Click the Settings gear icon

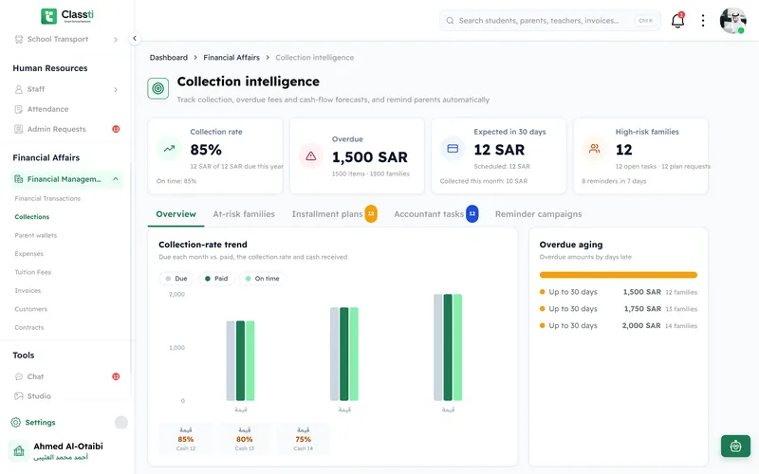pos(16,422)
